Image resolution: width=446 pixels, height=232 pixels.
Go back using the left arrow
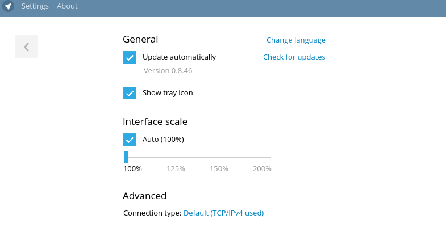(x=27, y=47)
